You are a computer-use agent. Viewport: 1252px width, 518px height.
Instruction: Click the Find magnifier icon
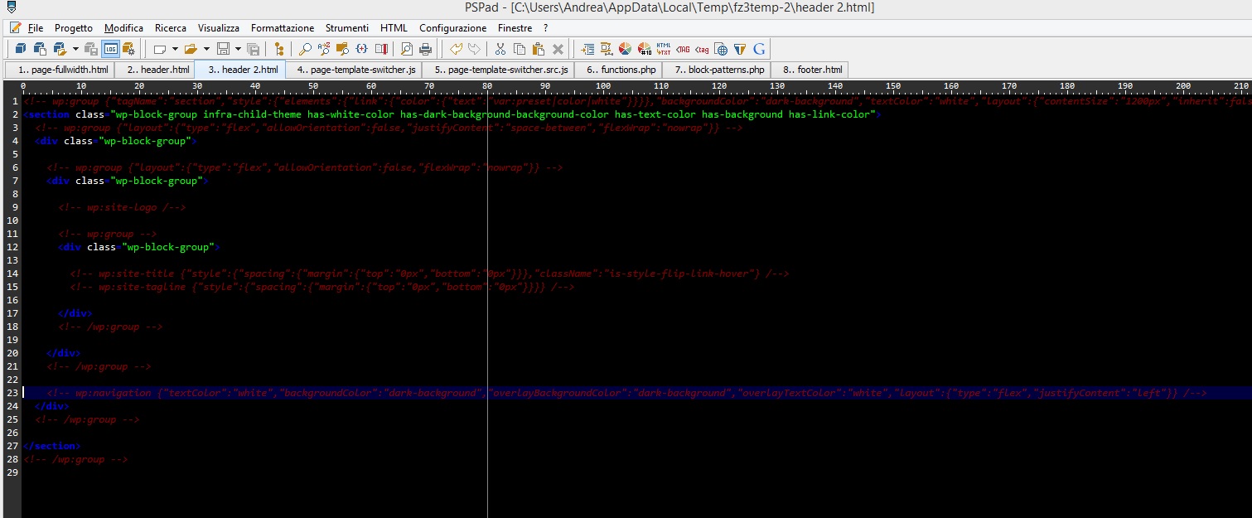[x=306, y=49]
